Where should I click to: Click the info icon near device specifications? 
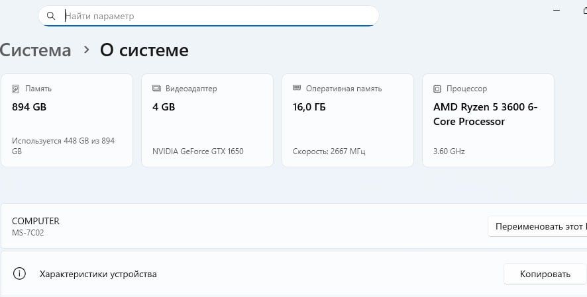pos(19,274)
